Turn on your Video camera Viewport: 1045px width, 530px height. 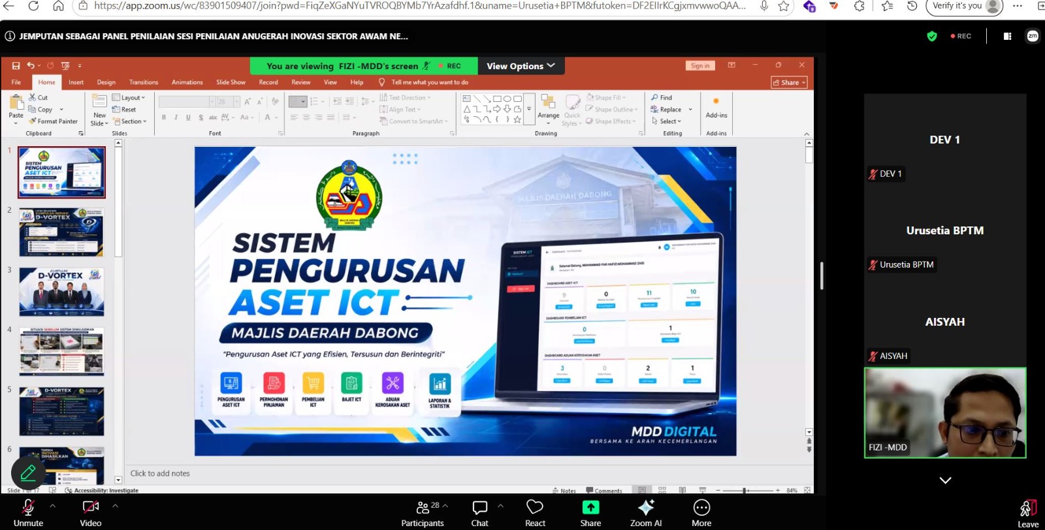pos(91,514)
